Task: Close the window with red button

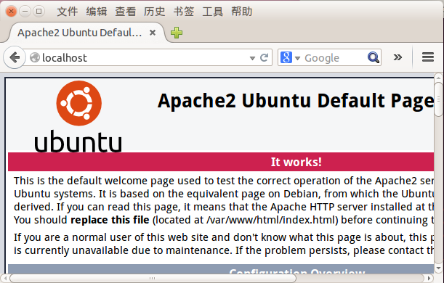Action: 12,12
